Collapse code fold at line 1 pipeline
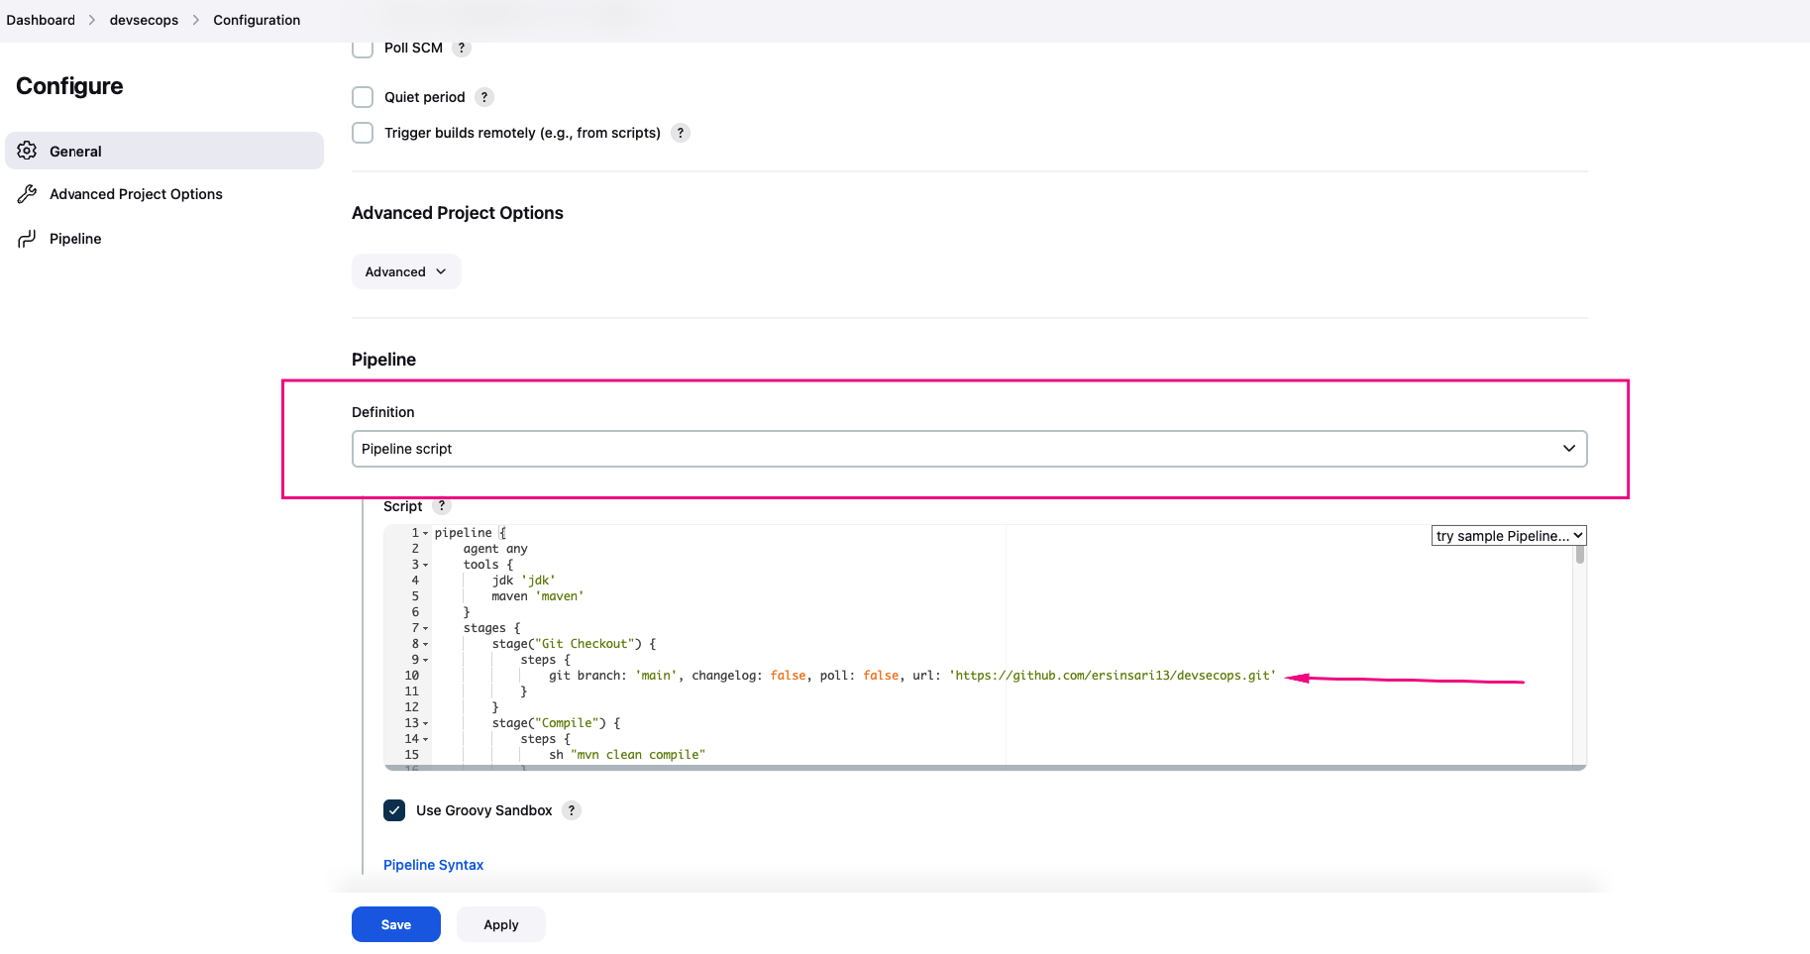Viewport: 1810px width, 954px height. tap(426, 533)
